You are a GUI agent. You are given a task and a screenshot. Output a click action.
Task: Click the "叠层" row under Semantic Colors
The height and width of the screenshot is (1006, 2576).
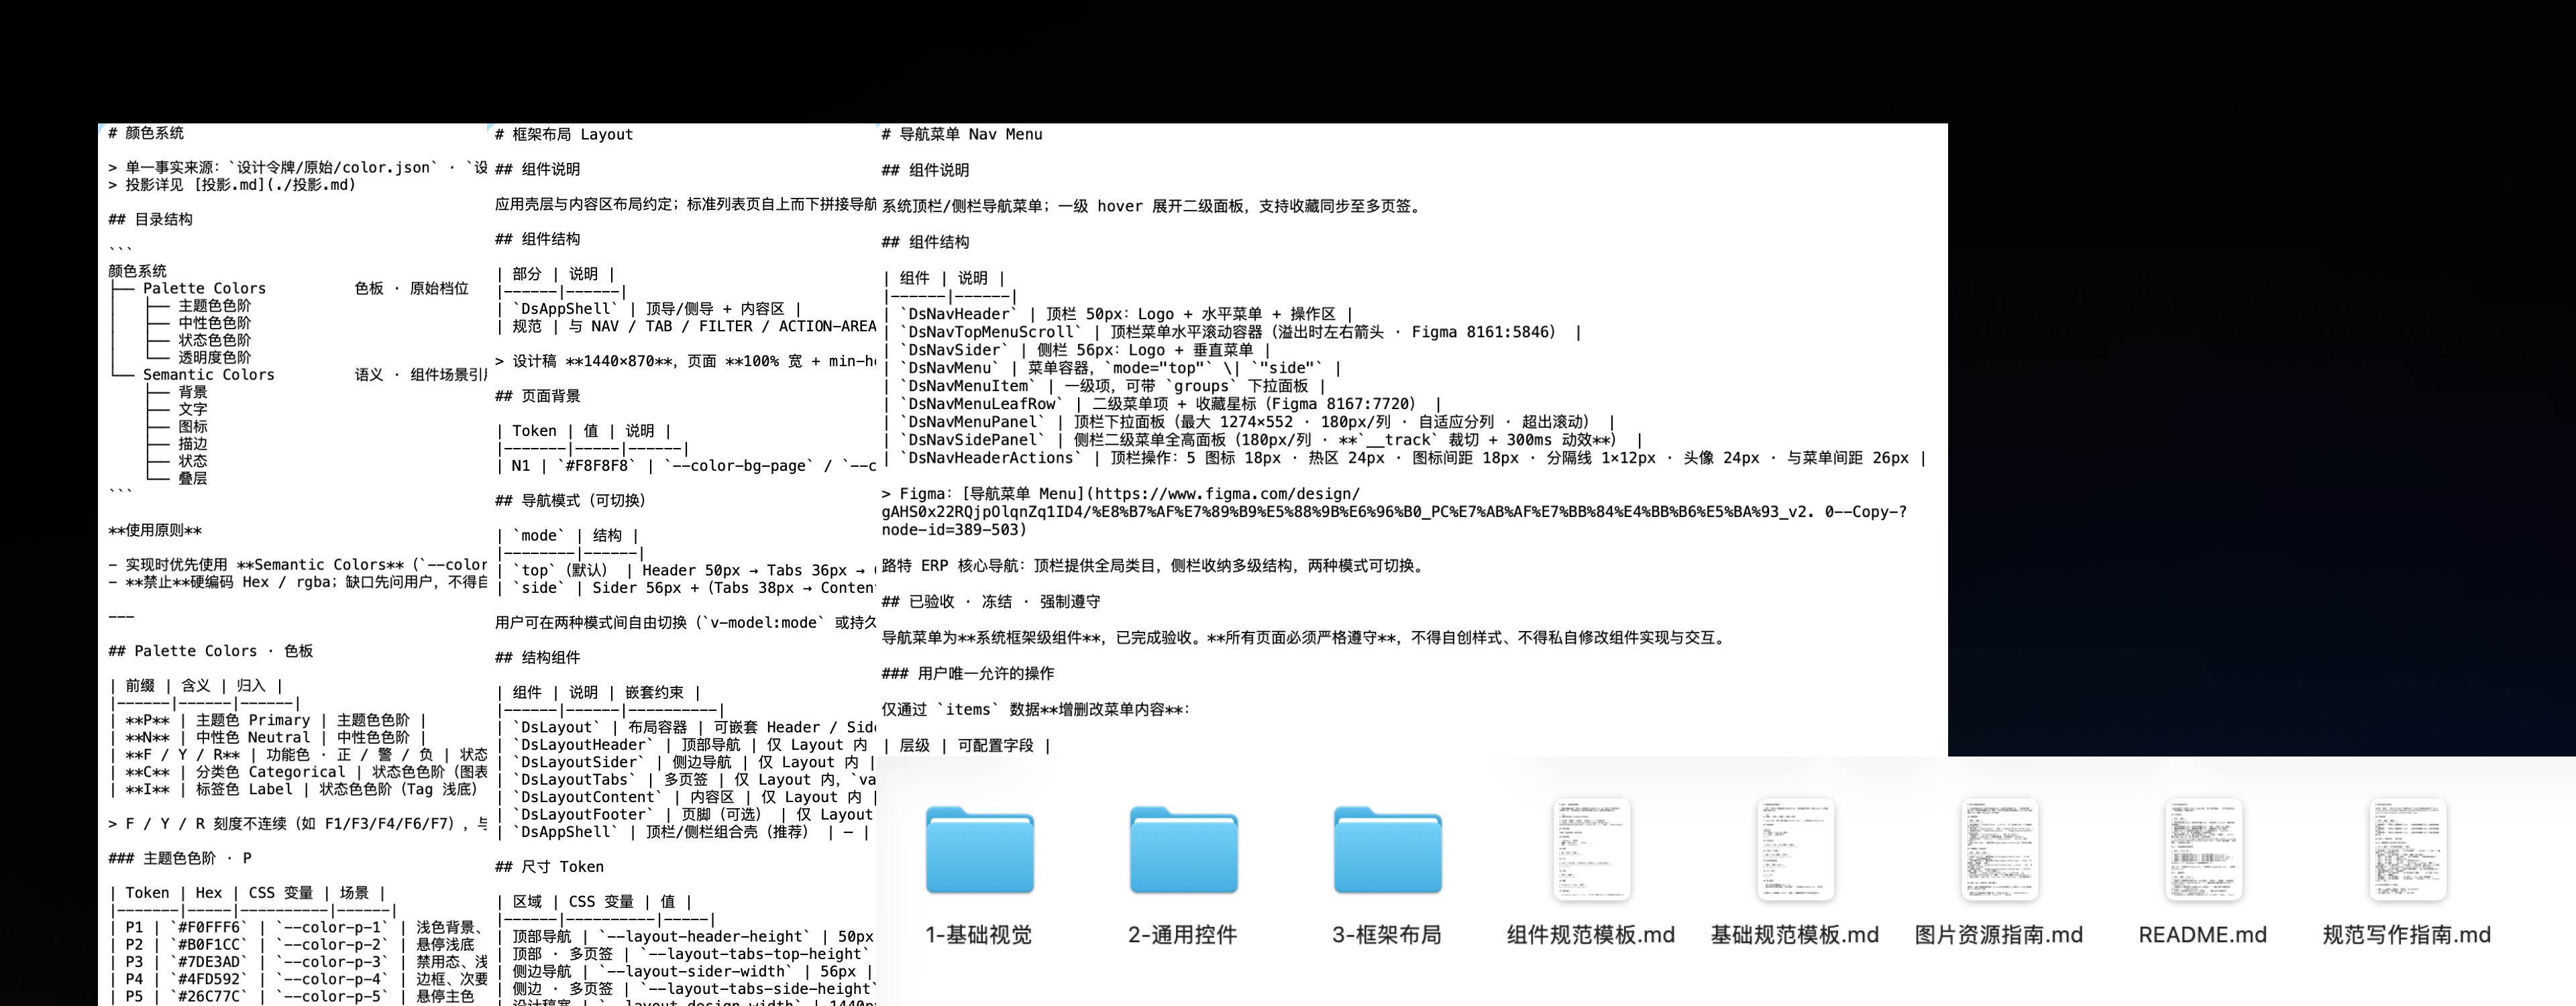193,479
